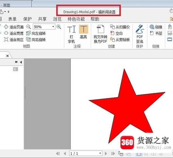Go to the previous page
Screen dimensions: 173x158
pyautogui.click(x=65, y=154)
